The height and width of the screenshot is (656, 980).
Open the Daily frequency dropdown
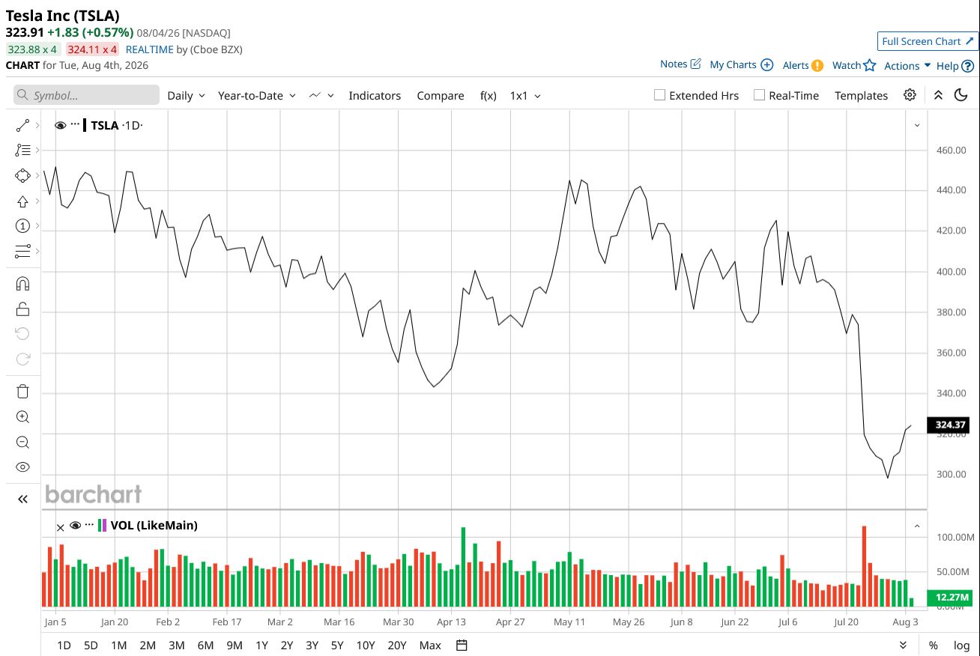(186, 95)
